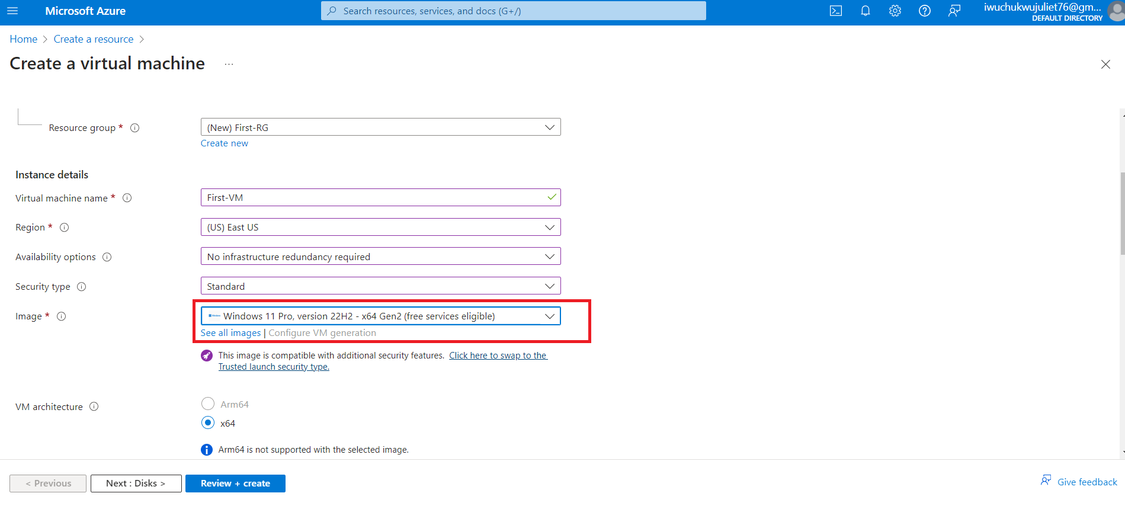The width and height of the screenshot is (1125, 509).
Task: Click Configure VM generation link
Action: click(322, 333)
